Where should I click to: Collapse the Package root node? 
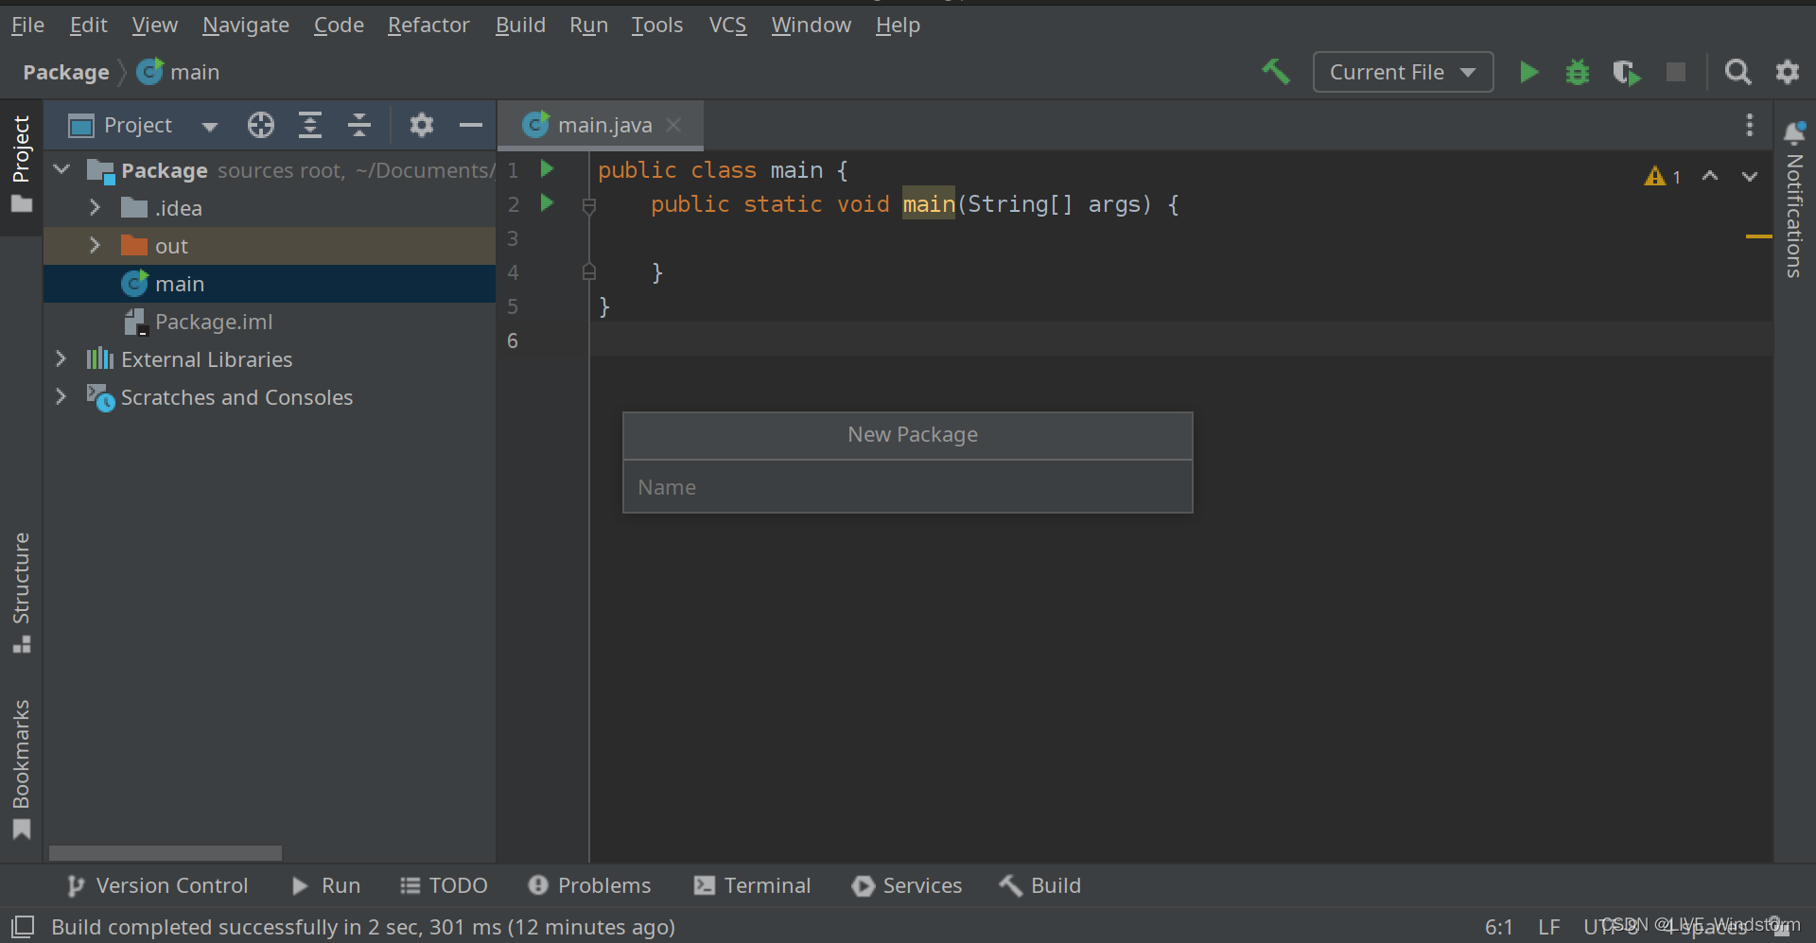click(x=62, y=170)
